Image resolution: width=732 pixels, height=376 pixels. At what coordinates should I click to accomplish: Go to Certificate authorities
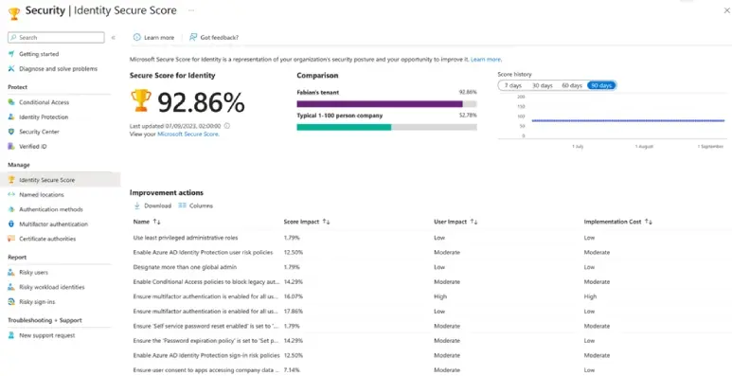(47, 239)
